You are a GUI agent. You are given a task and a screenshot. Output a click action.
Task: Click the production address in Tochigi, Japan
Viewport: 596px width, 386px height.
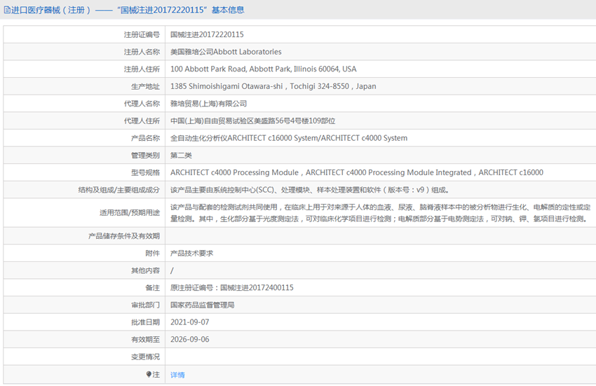click(273, 86)
